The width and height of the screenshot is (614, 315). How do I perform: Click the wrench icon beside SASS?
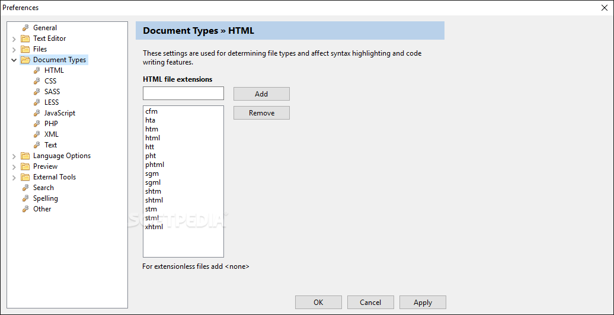(37, 92)
